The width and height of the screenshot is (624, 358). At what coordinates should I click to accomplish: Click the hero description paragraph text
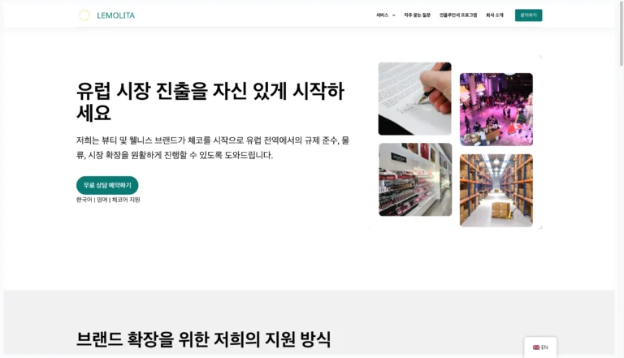(x=213, y=148)
